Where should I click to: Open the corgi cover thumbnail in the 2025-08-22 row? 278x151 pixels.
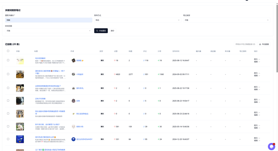click(20, 88)
